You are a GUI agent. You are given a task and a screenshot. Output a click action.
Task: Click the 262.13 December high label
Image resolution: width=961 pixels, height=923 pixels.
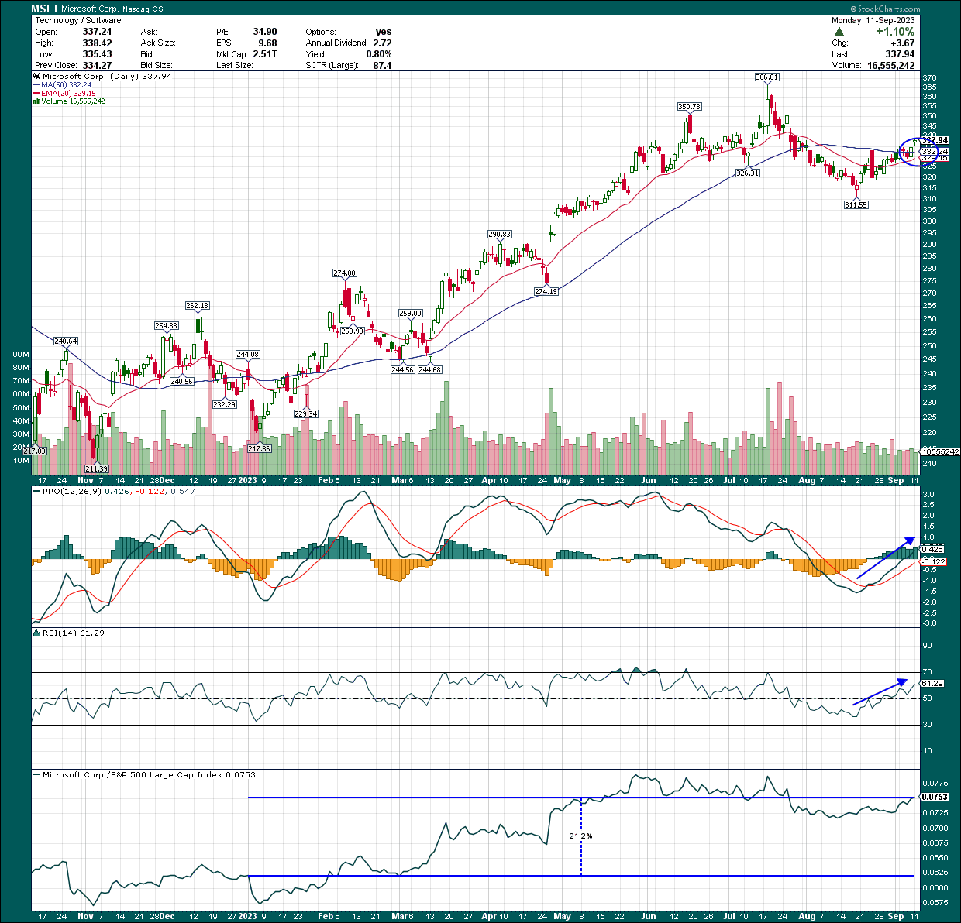[x=198, y=306]
